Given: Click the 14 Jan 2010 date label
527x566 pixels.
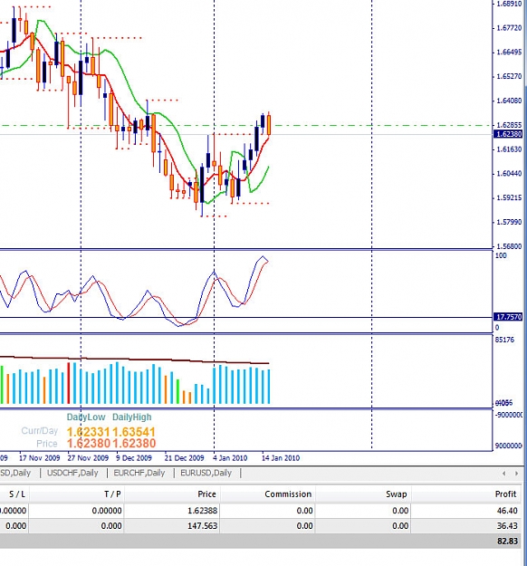Looking at the screenshot, I should coord(281,458).
